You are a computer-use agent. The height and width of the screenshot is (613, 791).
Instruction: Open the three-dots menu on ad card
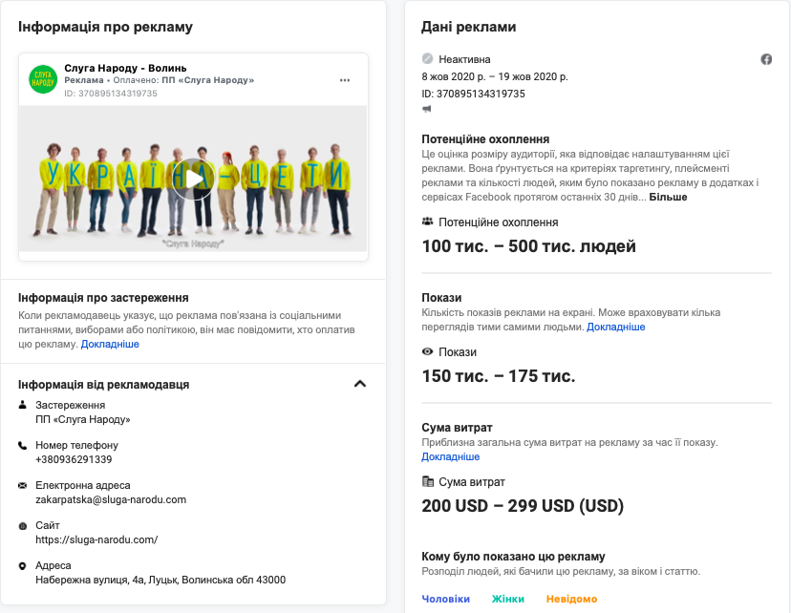click(345, 80)
